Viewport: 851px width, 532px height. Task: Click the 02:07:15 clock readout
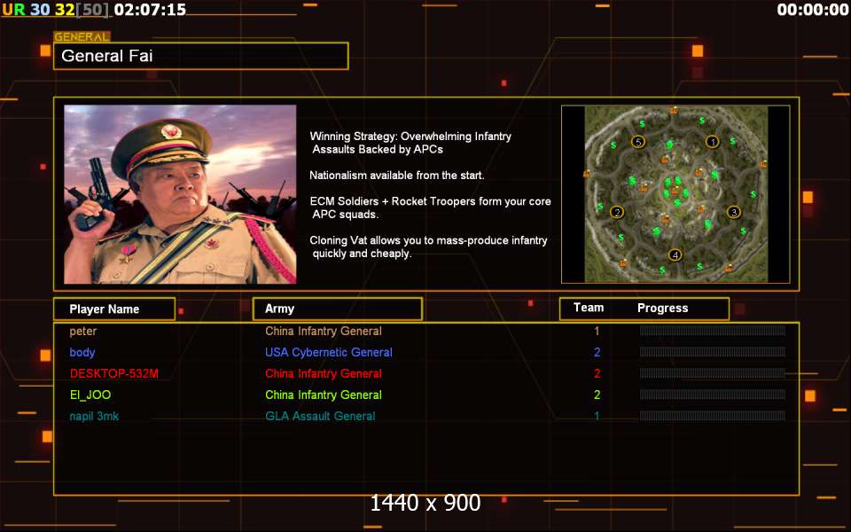tap(150, 9)
